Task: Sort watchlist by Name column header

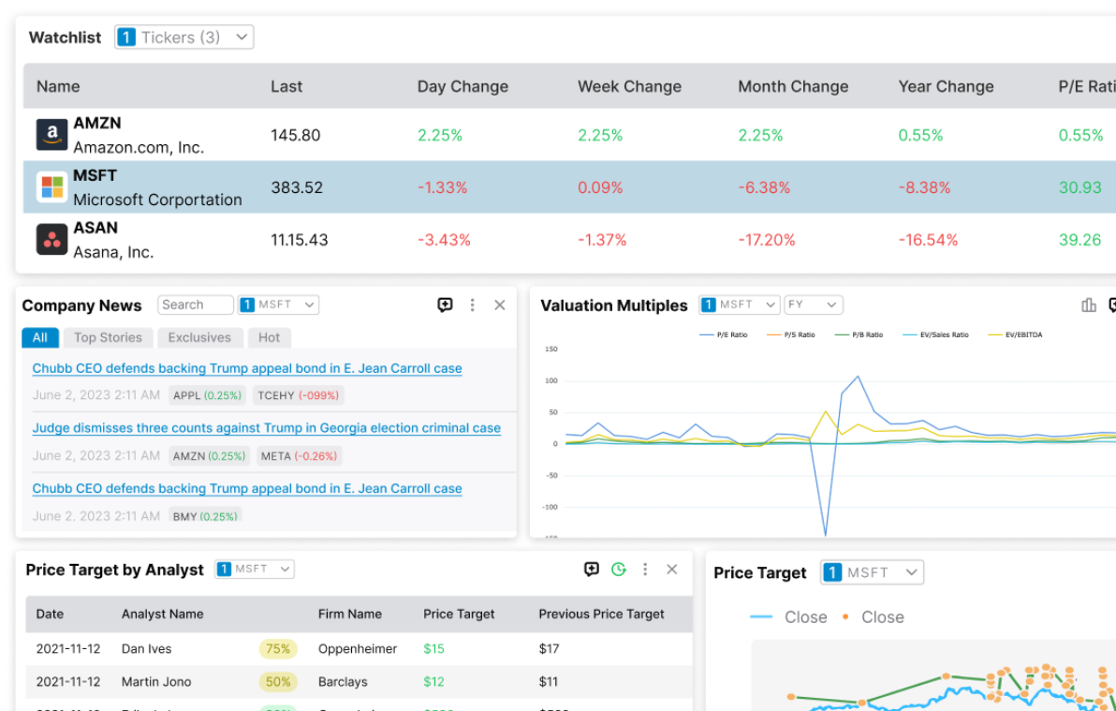Action: pos(58,86)
